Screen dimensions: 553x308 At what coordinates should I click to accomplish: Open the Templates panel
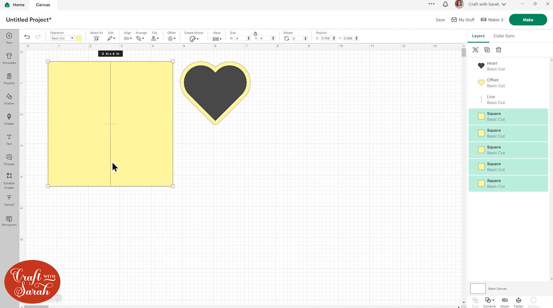point(9,58)
